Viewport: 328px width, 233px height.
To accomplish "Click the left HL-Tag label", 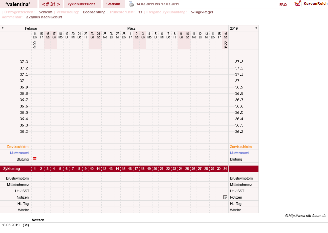I will click(23, 204).
